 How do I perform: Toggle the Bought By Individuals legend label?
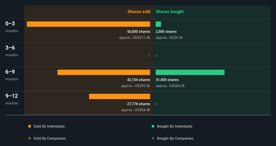[x=174, y=126]
